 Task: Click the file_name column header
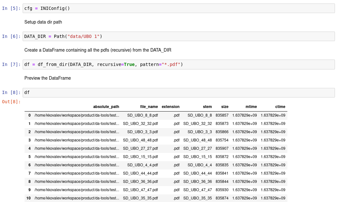[x=149, y=107]
